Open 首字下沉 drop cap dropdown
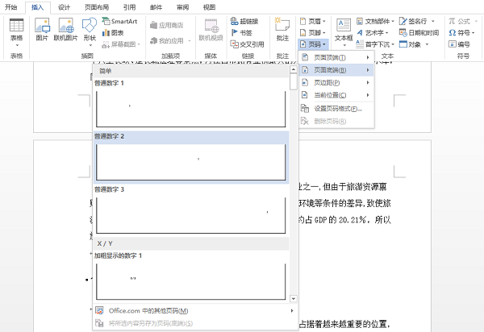The width and height of the screenshot is (484, 332). [375, 44]
